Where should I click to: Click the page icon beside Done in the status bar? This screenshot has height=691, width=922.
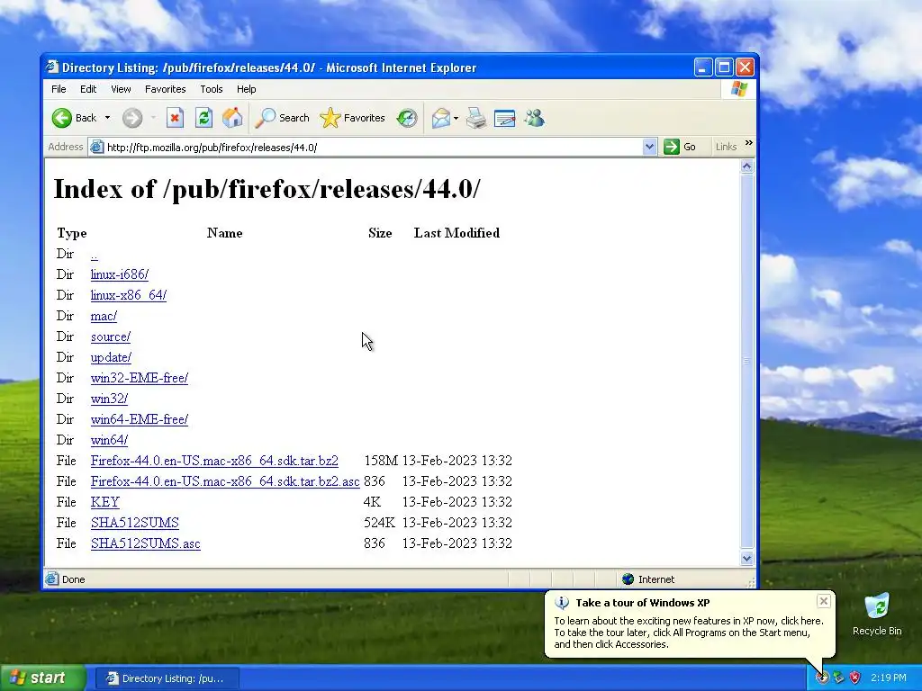click(x=51, y=579)
